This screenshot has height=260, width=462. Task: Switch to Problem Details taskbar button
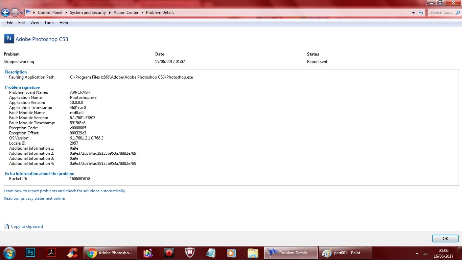[291, 253]
